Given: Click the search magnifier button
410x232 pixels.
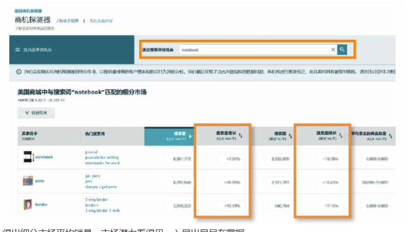Looking at the screenshot, I should (x=343, y=49).
